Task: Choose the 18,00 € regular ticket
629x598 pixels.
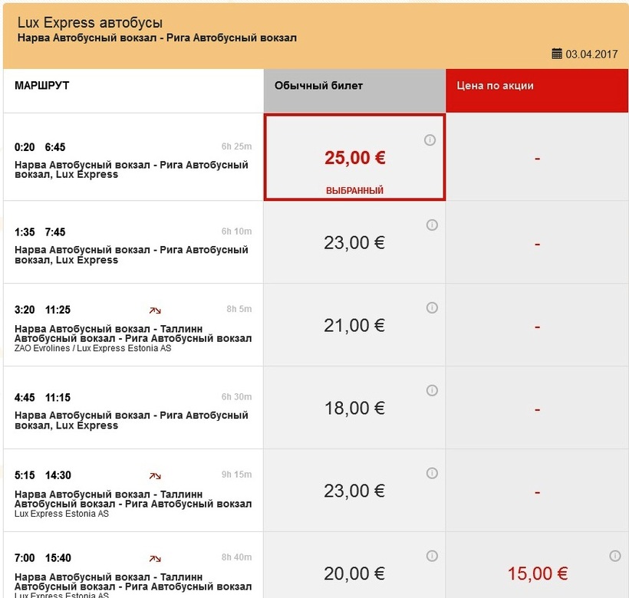Action: tap(354, 409)
